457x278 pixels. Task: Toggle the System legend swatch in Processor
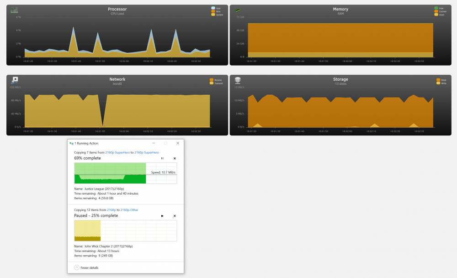tap(213, 15)
